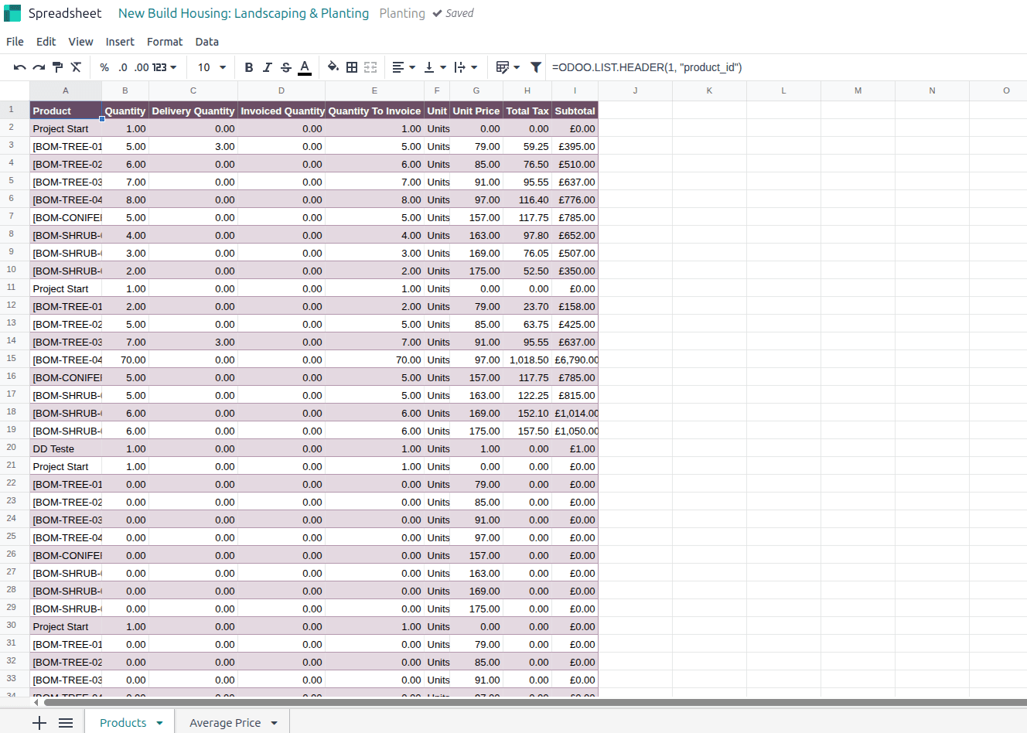This screenshot has width=1027, height=733.
Task: Toggle italic formatting
Action: click(268, 67)
